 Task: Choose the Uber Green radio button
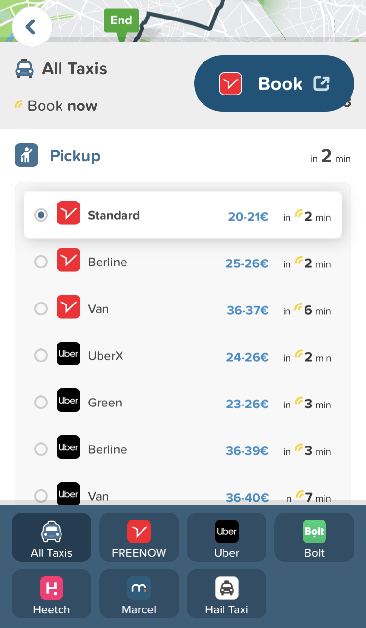pos(41,403)
